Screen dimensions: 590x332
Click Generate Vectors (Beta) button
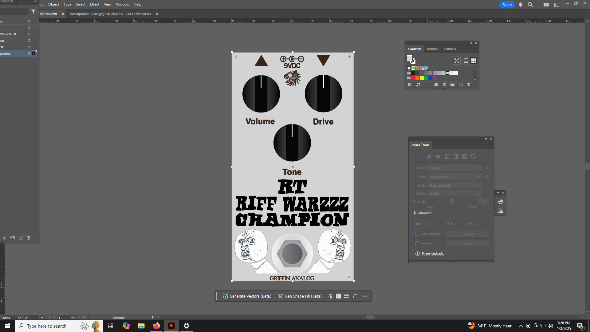pos(247,296)
